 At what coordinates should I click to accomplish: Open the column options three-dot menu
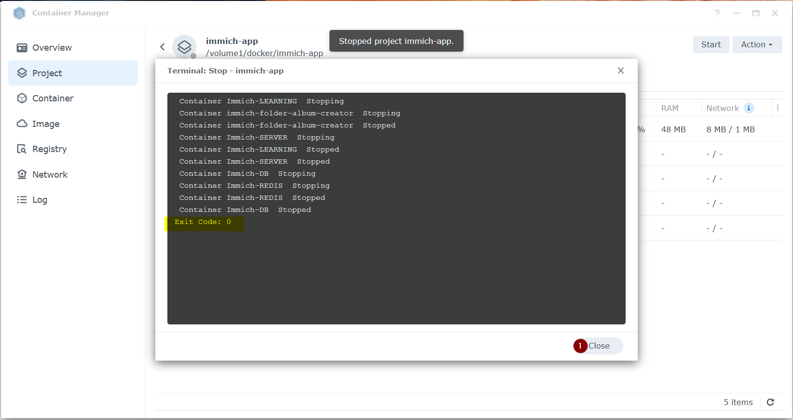[x=778, y=108]
